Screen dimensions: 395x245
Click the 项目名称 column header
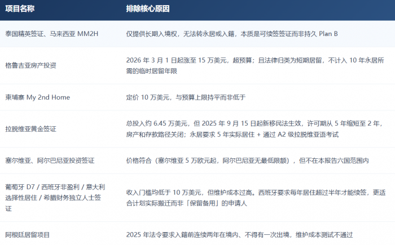click(x=20, y=9)
